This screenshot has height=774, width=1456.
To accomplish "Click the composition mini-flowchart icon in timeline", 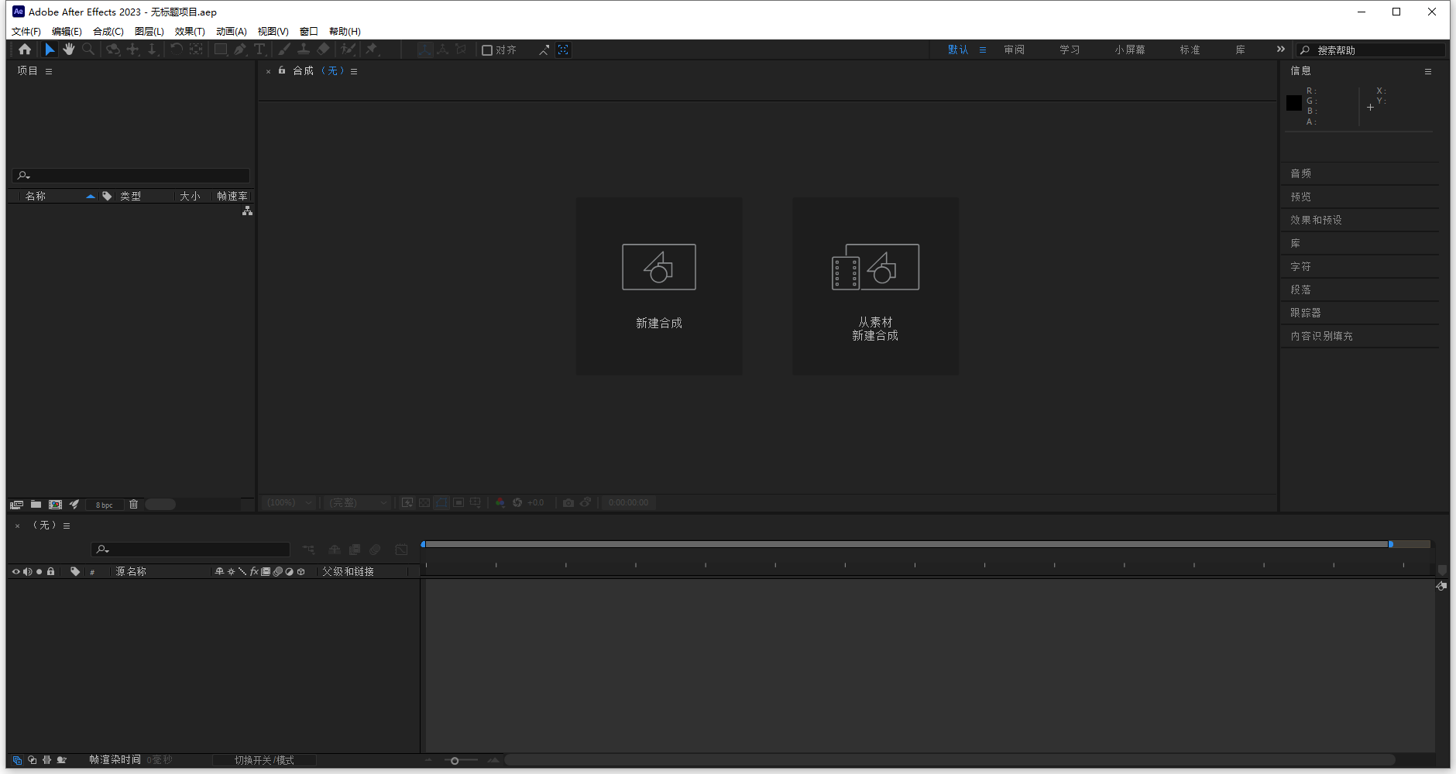I will 308,550.
